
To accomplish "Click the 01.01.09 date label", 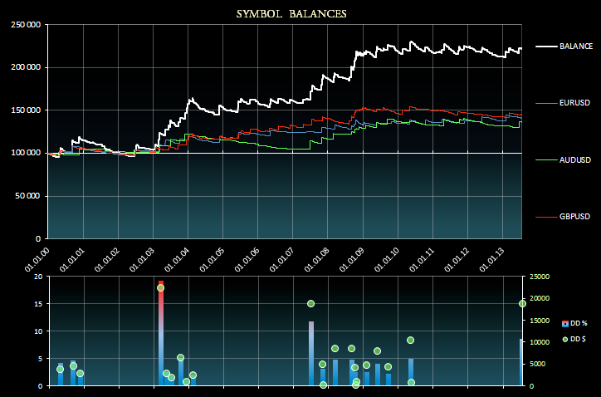I will 352,260.
